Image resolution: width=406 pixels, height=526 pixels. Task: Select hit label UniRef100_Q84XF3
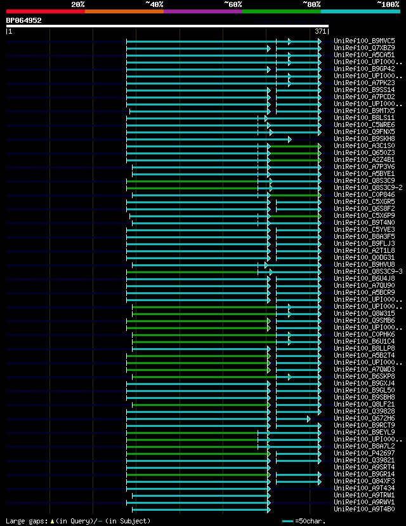pyautogui.click(x=365, y=482)
